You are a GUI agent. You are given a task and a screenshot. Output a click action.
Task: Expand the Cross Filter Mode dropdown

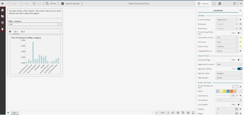click(227, 20)
